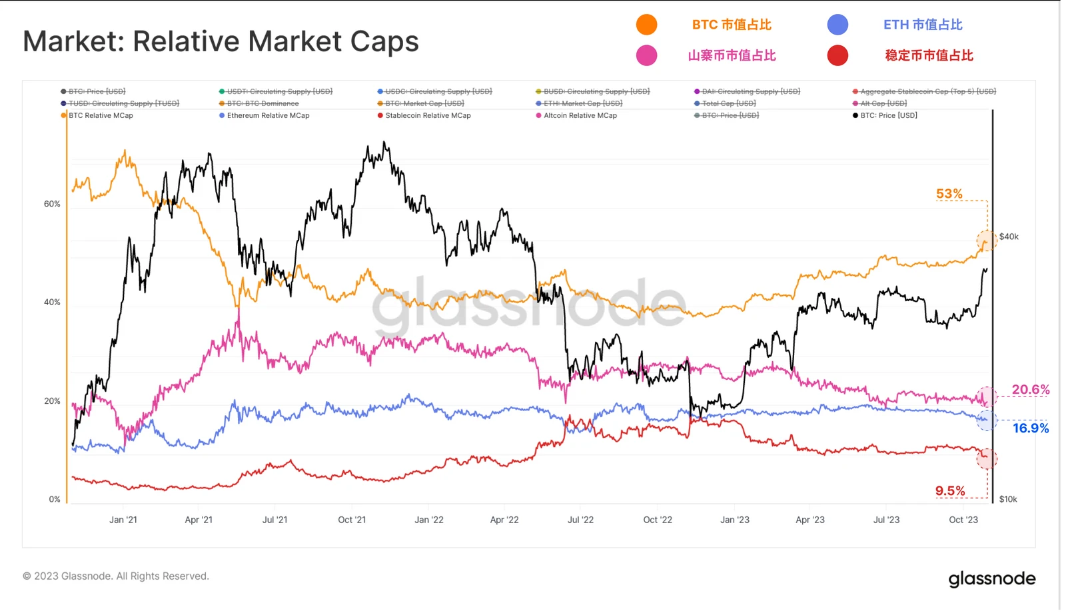The height and width of the screenshot is (613, 1066).
Task: Click the Market: Relative Market Caps title
Action: tap(221, 41)
